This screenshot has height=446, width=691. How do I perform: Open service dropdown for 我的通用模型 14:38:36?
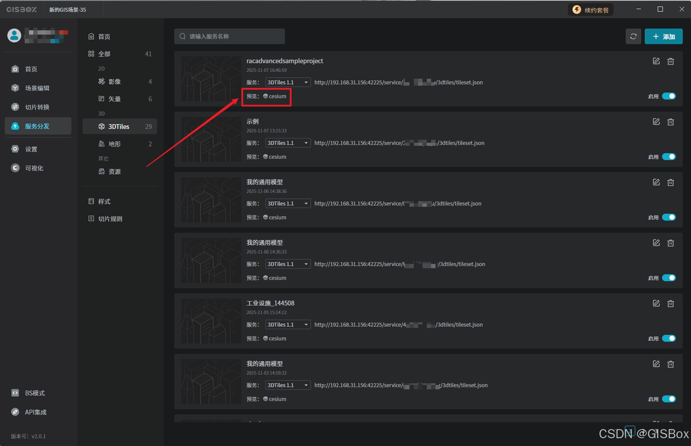click(x=288, y=203)
